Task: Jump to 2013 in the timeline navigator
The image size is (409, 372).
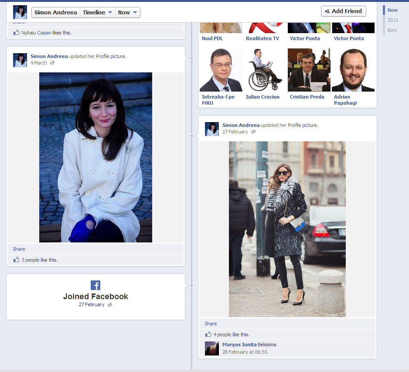Action: tap(392, 20)
